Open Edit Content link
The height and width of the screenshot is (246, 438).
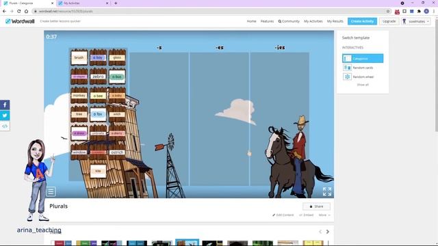[x=283, y=215]
